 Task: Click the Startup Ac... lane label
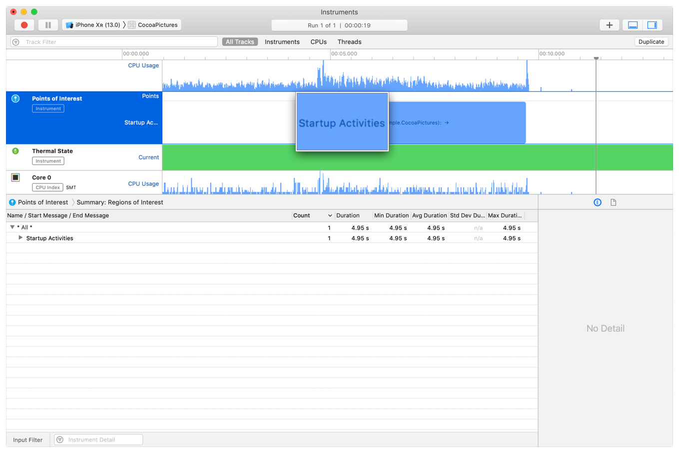tap(141, 122)
